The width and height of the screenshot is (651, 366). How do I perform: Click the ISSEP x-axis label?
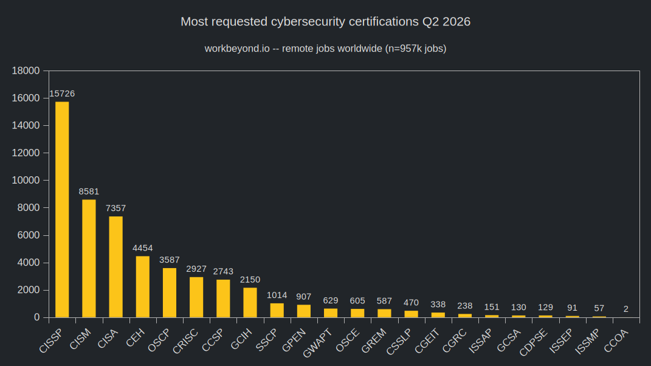pyautogui.click(x=561, y=341)
